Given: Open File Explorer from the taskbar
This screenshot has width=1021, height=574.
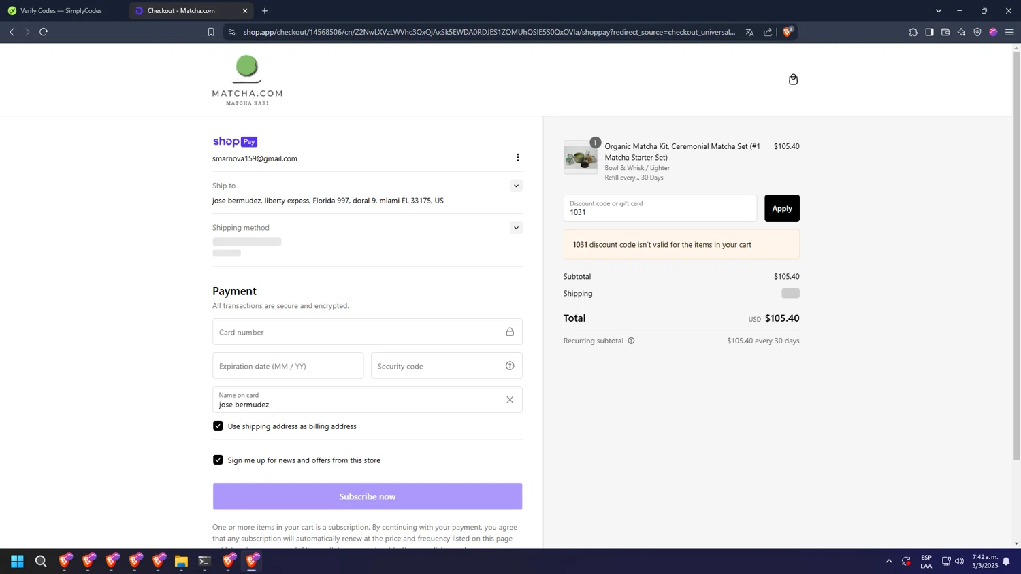Looking at the screenshot, I should point(181,561).
